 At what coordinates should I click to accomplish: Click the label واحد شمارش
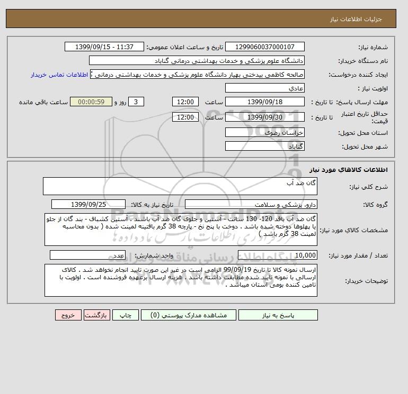pos(154,255)
